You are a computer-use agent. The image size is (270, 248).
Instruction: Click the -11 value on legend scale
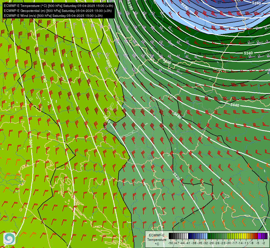246,243
